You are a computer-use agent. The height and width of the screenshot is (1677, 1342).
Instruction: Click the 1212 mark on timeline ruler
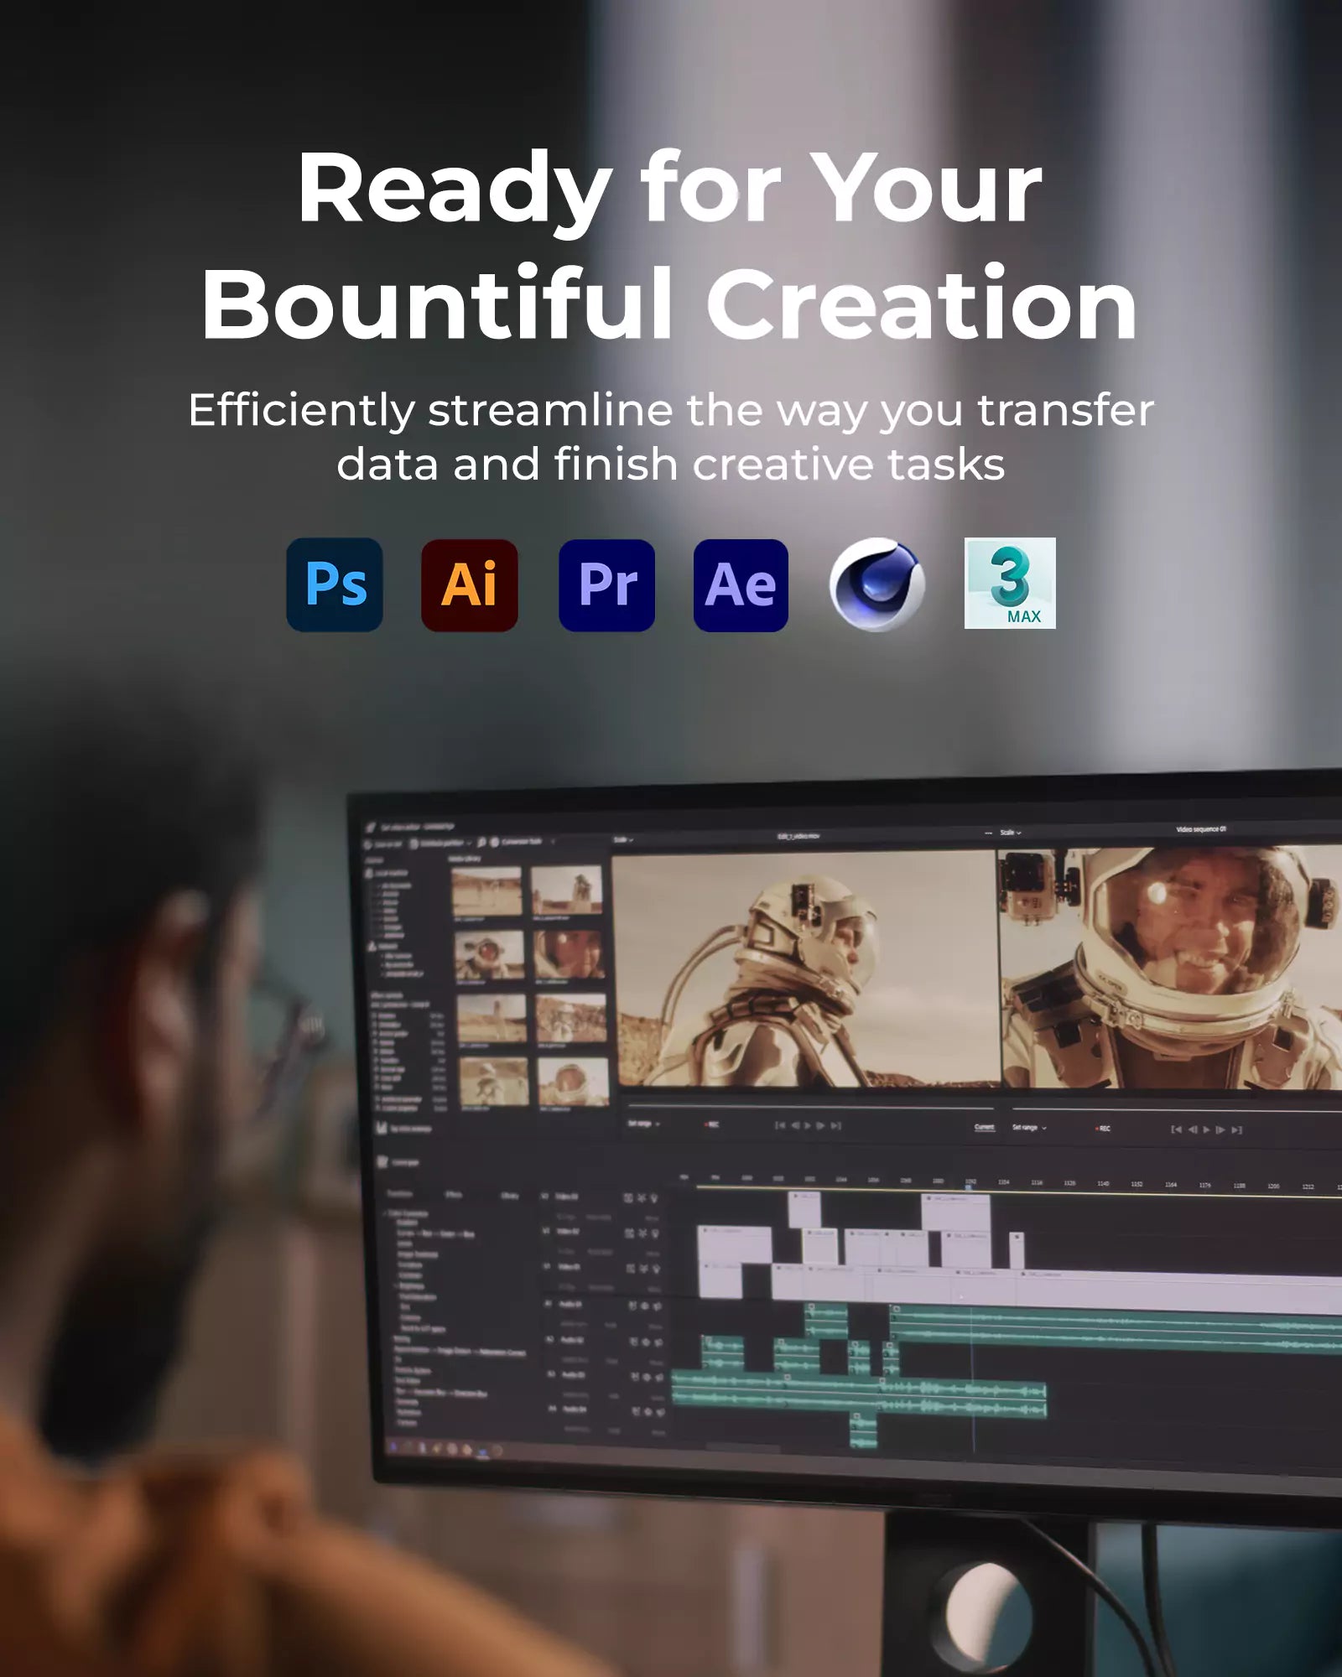coord(1308,1186)
